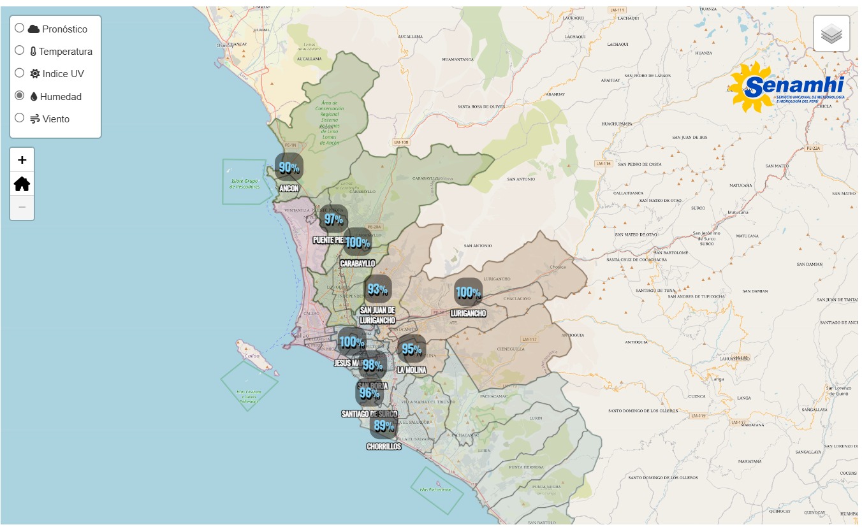Click the Indice UV label text
The width and height of the screenshot is (862, 527).
[63, 74]
